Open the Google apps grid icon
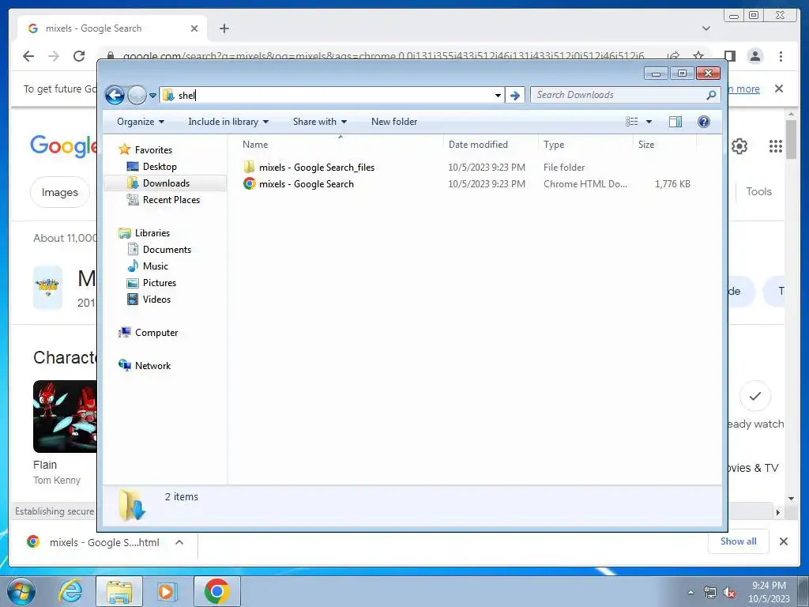 click(776, 146)
